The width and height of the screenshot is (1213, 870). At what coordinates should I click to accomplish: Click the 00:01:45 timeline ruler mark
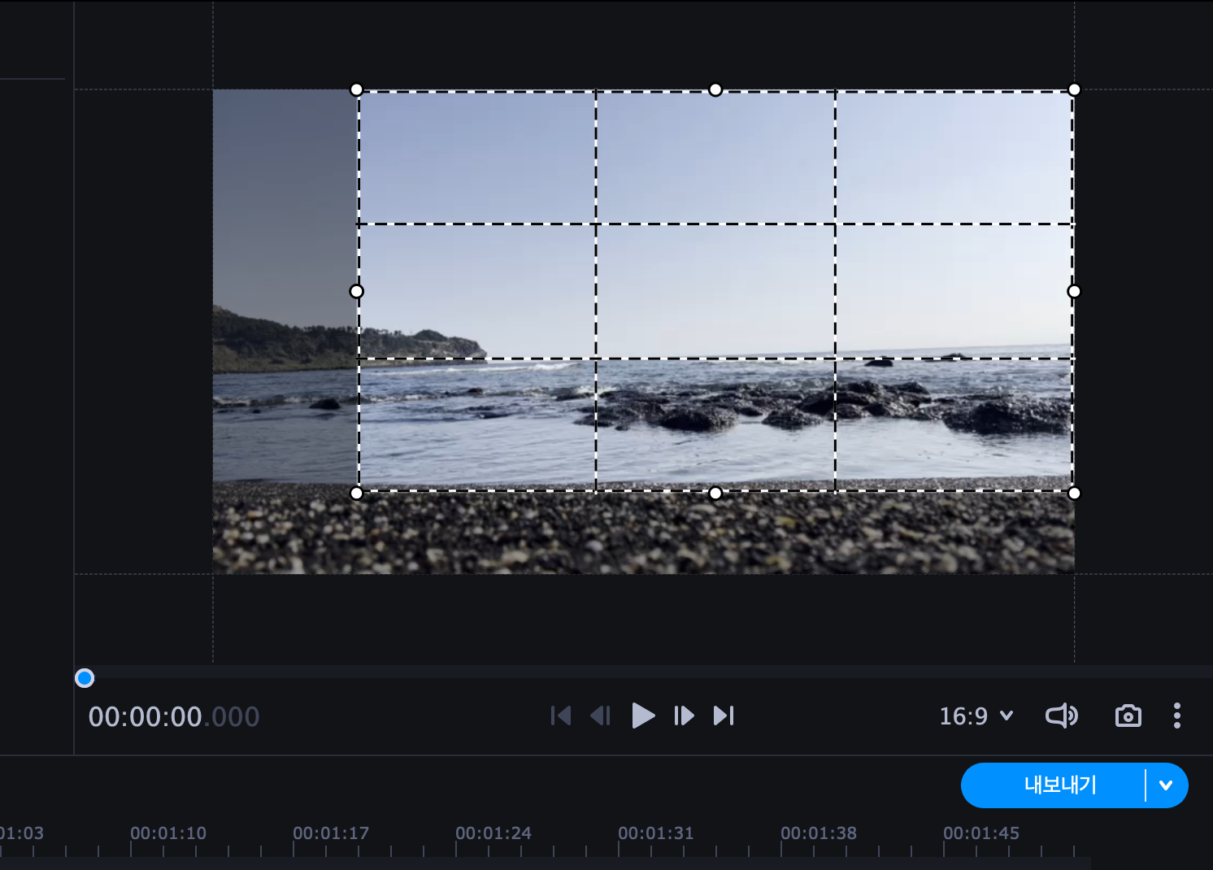point(981,833)
